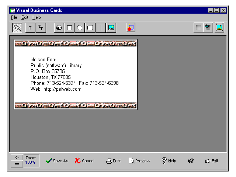Image resolution: width=236 pixels, height=177 pixels.
Task: Zoom out with the minus button
Action: pos(17,164)
